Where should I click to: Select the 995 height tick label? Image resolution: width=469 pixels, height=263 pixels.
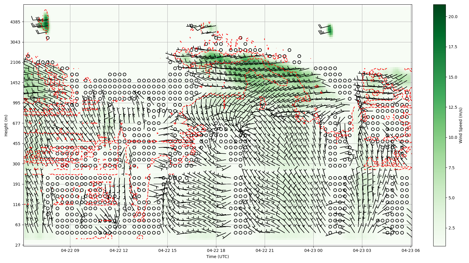[x=16, y=103]
